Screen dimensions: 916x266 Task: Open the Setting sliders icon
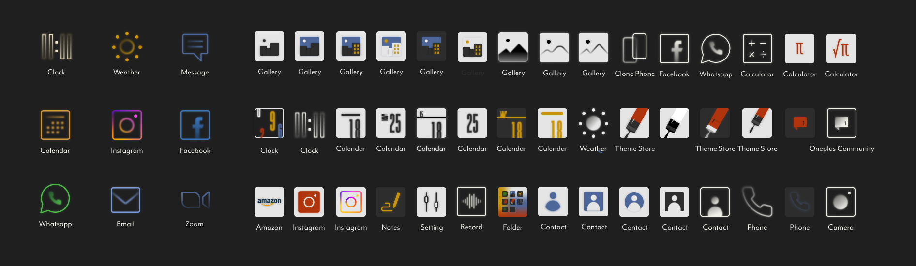click(432, 202)
